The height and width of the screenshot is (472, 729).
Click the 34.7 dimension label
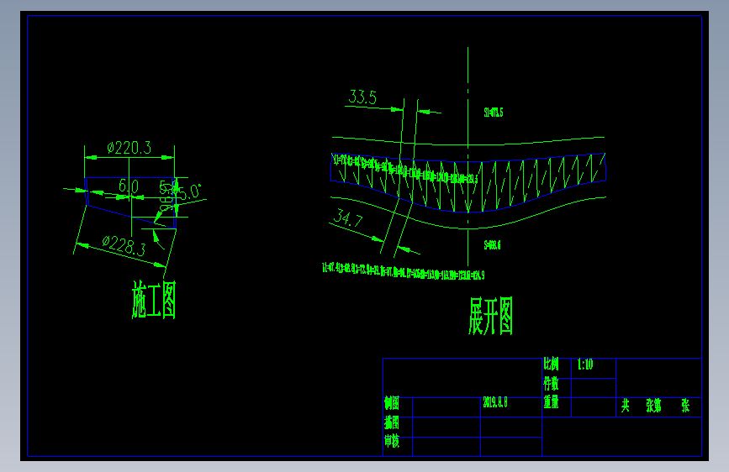[x=348, y=218]
